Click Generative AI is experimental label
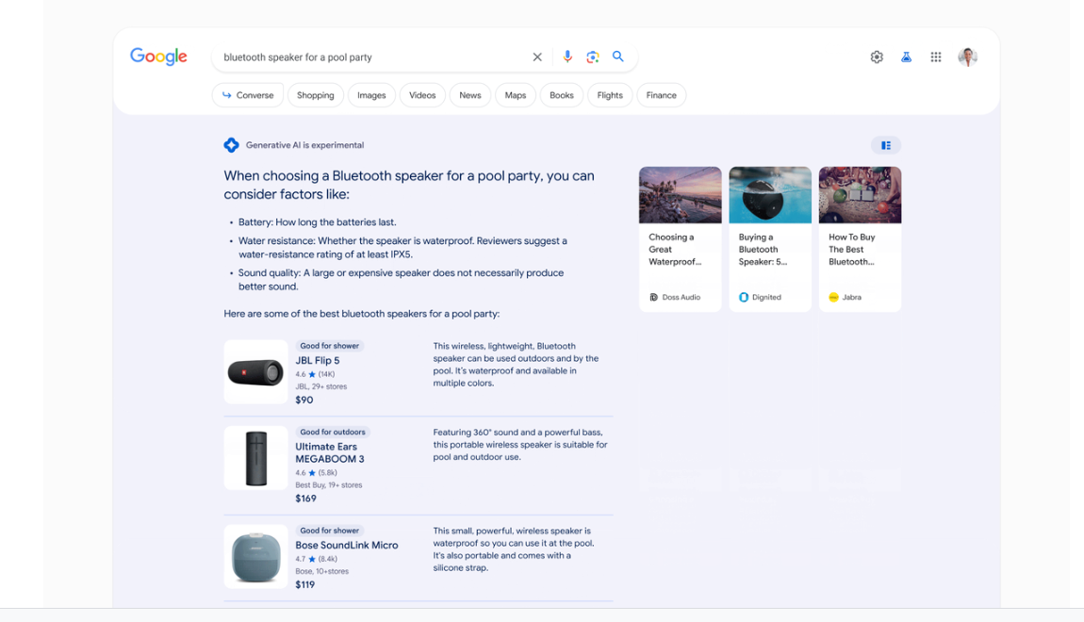1084x622 pixels. 304,145
